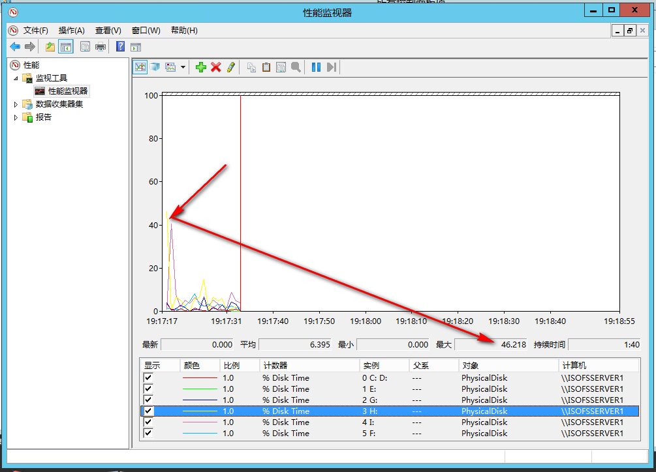The height and width of the screenshot is (472, 656).
Task: Add counters with the green plus icon
Action: pyautogui.click(x=201, y=67)
